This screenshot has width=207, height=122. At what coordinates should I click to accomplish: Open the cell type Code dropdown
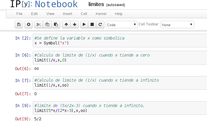click(122, 25)
